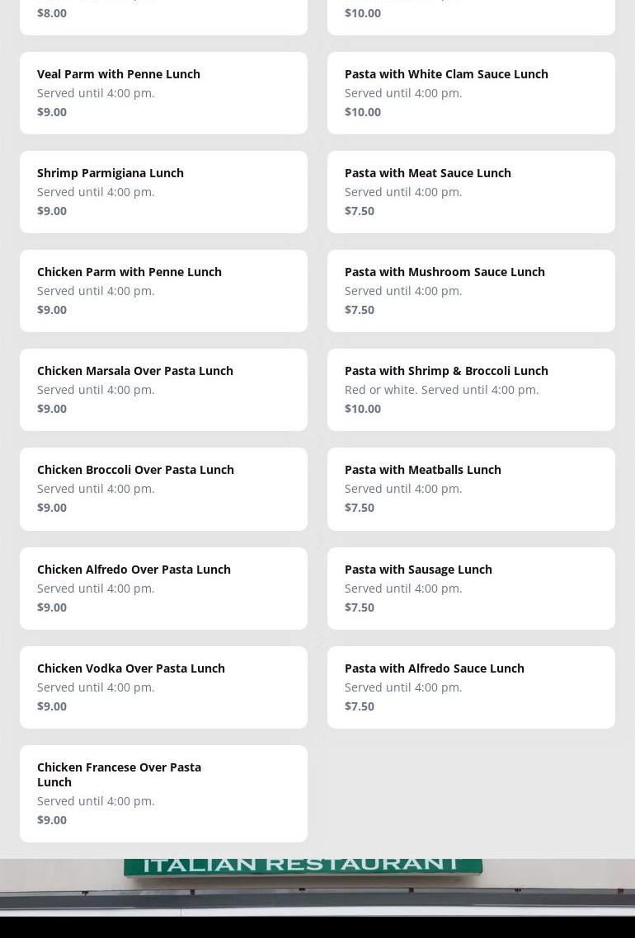
Task: Click the partially visible $8.00 card at top
Action: pos(163,16)
